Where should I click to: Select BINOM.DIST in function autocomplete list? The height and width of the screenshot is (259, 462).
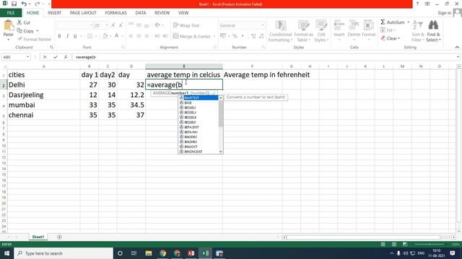coord(199,152)
